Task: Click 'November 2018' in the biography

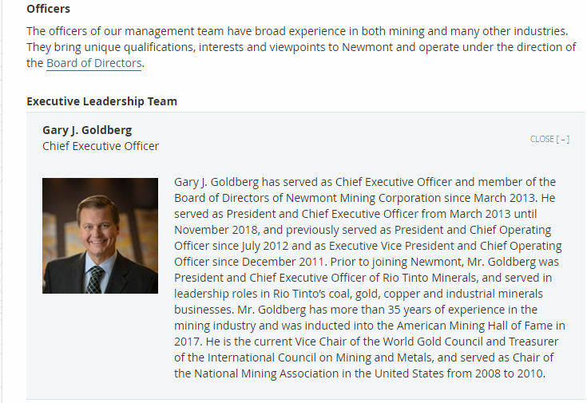Action: tap(211, 230)
